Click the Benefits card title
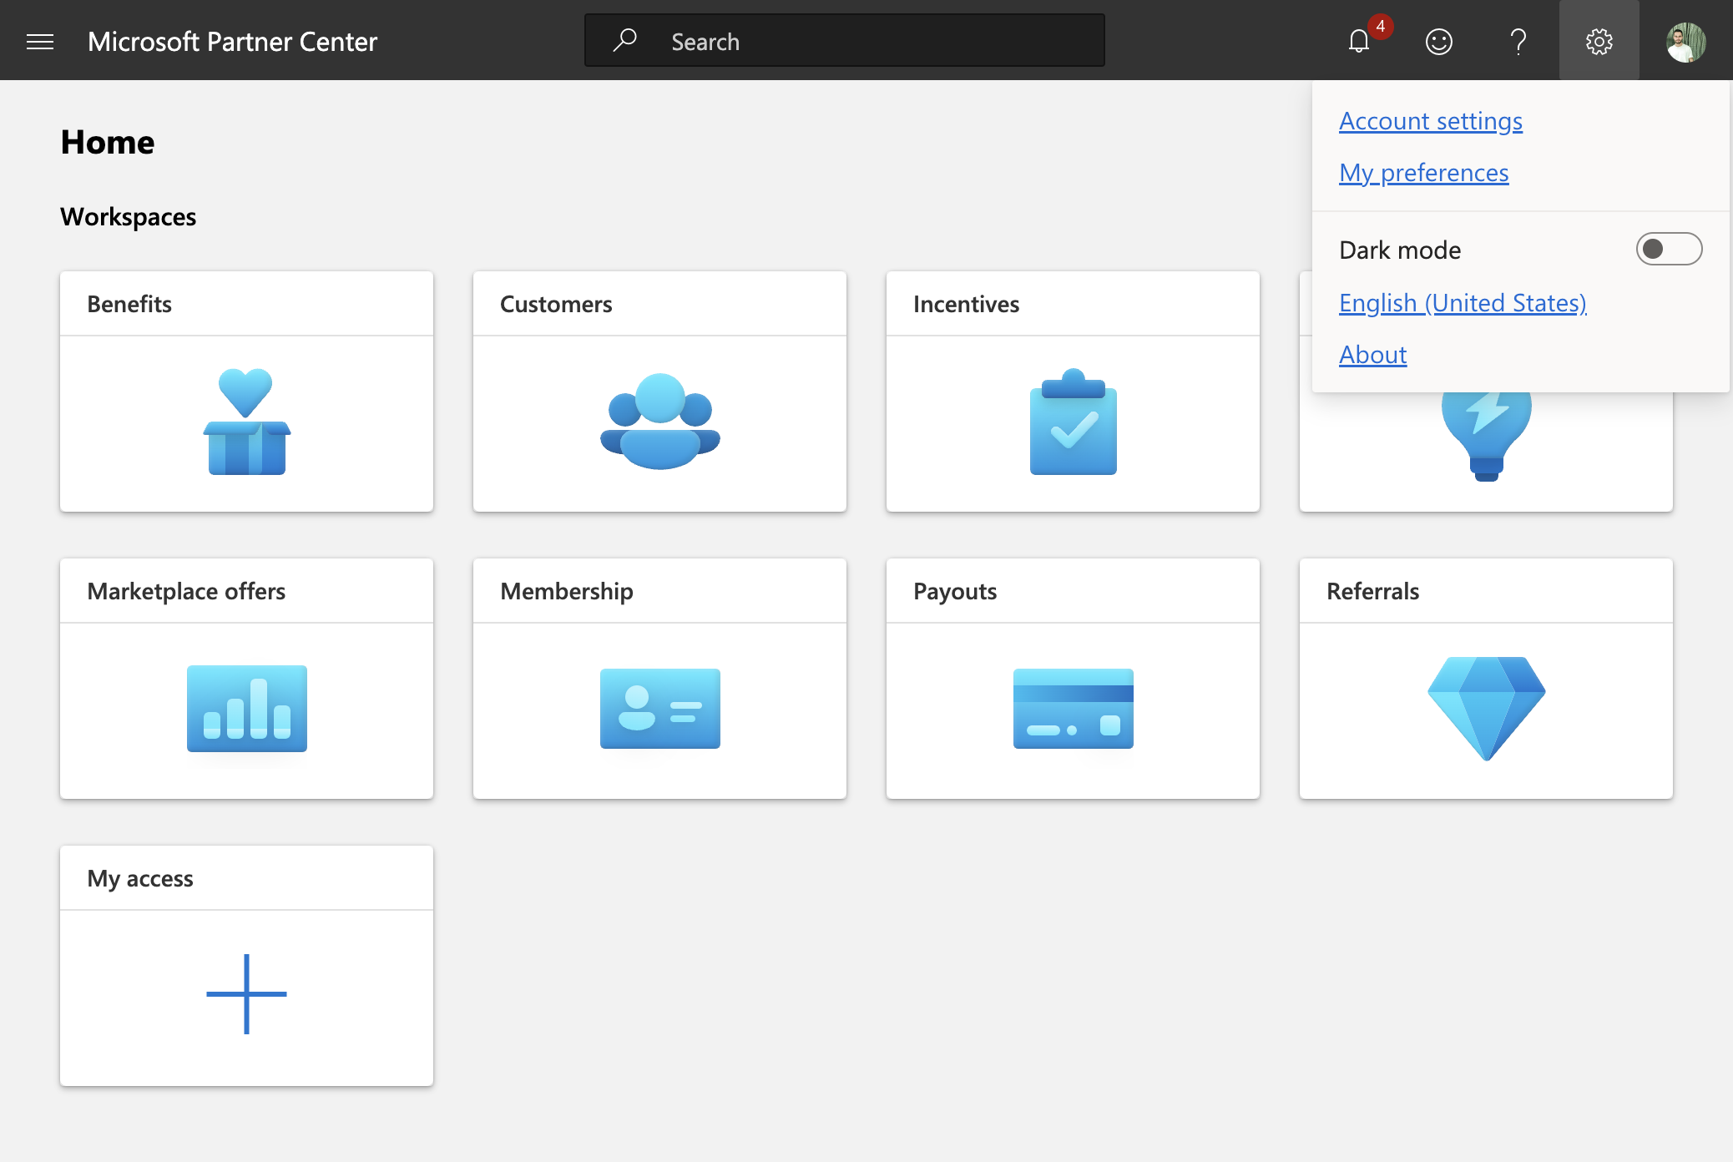The height and width of the screenshot is (1162, 1733). [x=129, y=304]
